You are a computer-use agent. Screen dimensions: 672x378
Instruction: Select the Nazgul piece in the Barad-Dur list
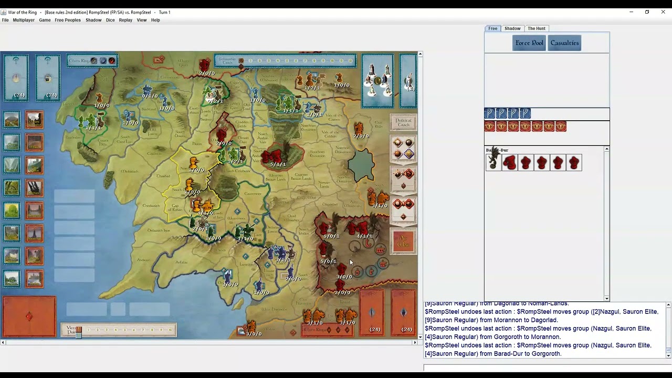493,162
